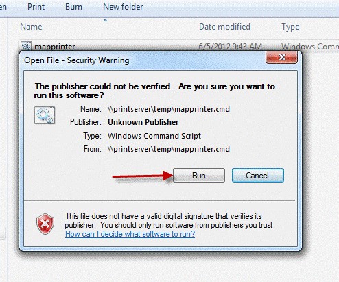
Task: Sort by Date modified column header
Action: pos(224,27)
